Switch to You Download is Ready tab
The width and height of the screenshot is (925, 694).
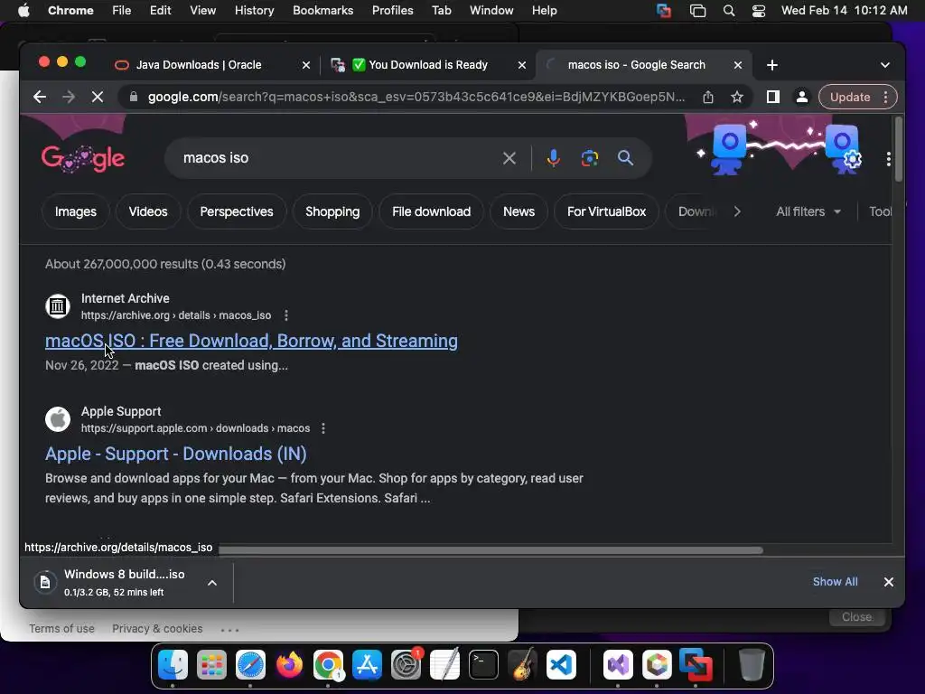(x=428, y=65)
